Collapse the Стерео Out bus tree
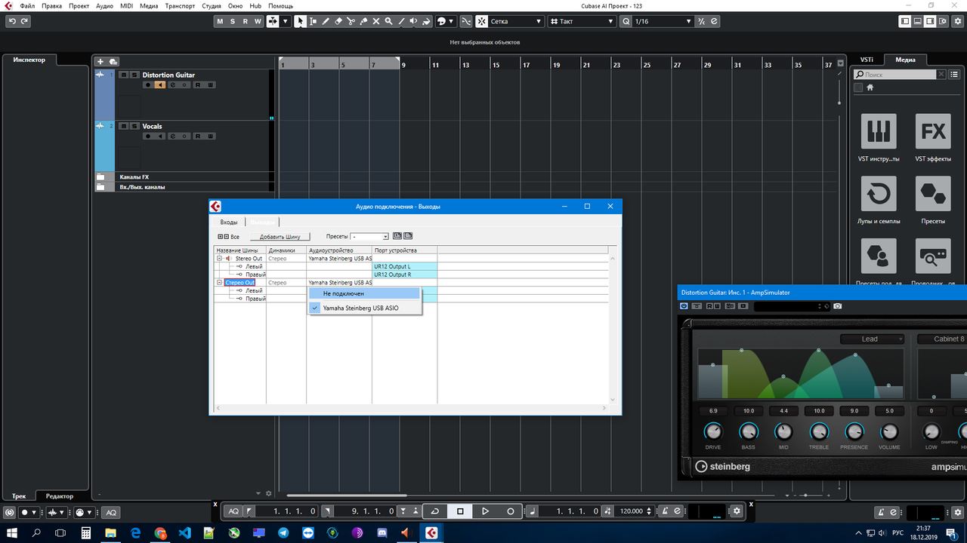 pyautogui.click(x=219, y=282)
